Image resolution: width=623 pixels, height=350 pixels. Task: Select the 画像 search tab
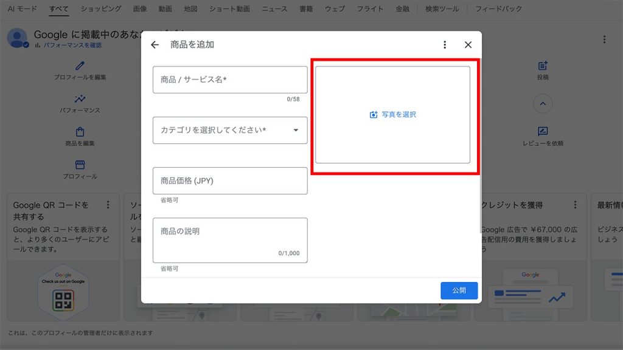tap(139, 9)
